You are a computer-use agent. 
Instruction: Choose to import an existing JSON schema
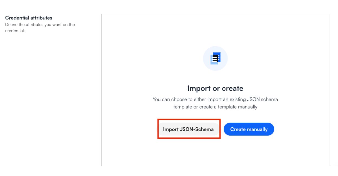(188, 129)
